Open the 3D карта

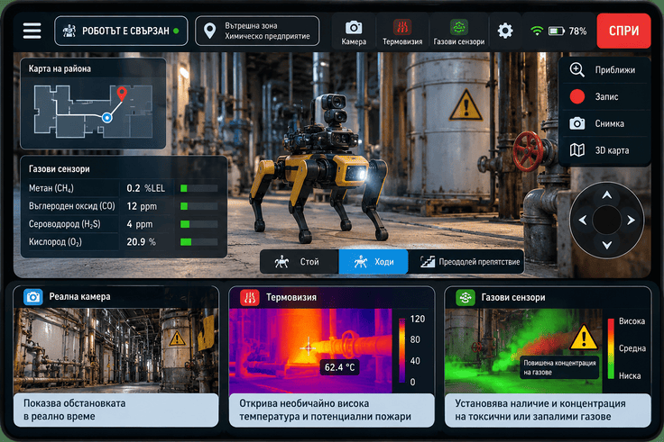604,150
